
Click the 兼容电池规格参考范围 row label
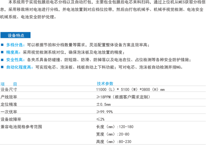click(x=21, y=127)
